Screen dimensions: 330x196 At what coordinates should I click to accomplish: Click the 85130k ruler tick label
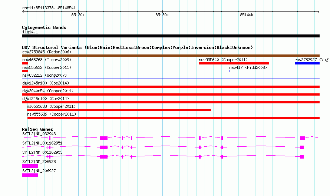pos(162,15)
